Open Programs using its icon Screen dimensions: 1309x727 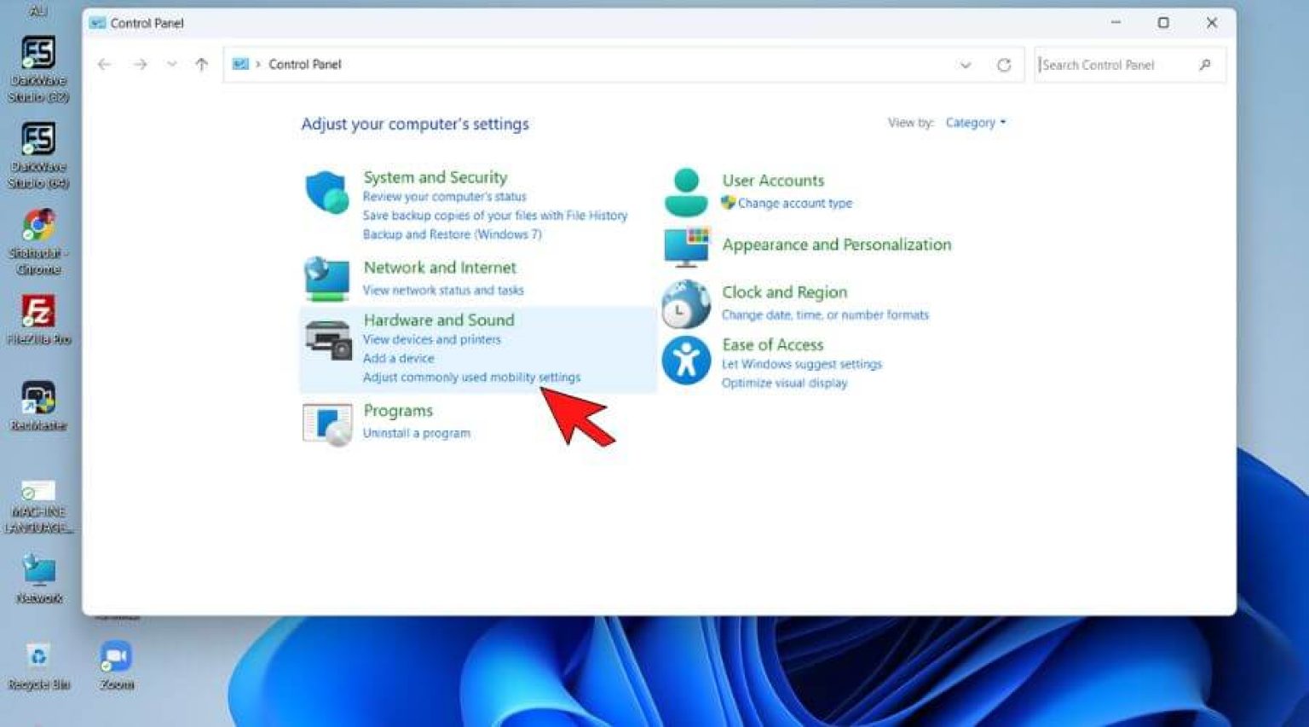coord(326,423)
